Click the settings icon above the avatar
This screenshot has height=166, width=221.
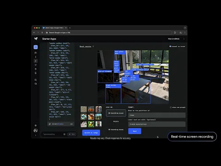click(x=35, y=125)
